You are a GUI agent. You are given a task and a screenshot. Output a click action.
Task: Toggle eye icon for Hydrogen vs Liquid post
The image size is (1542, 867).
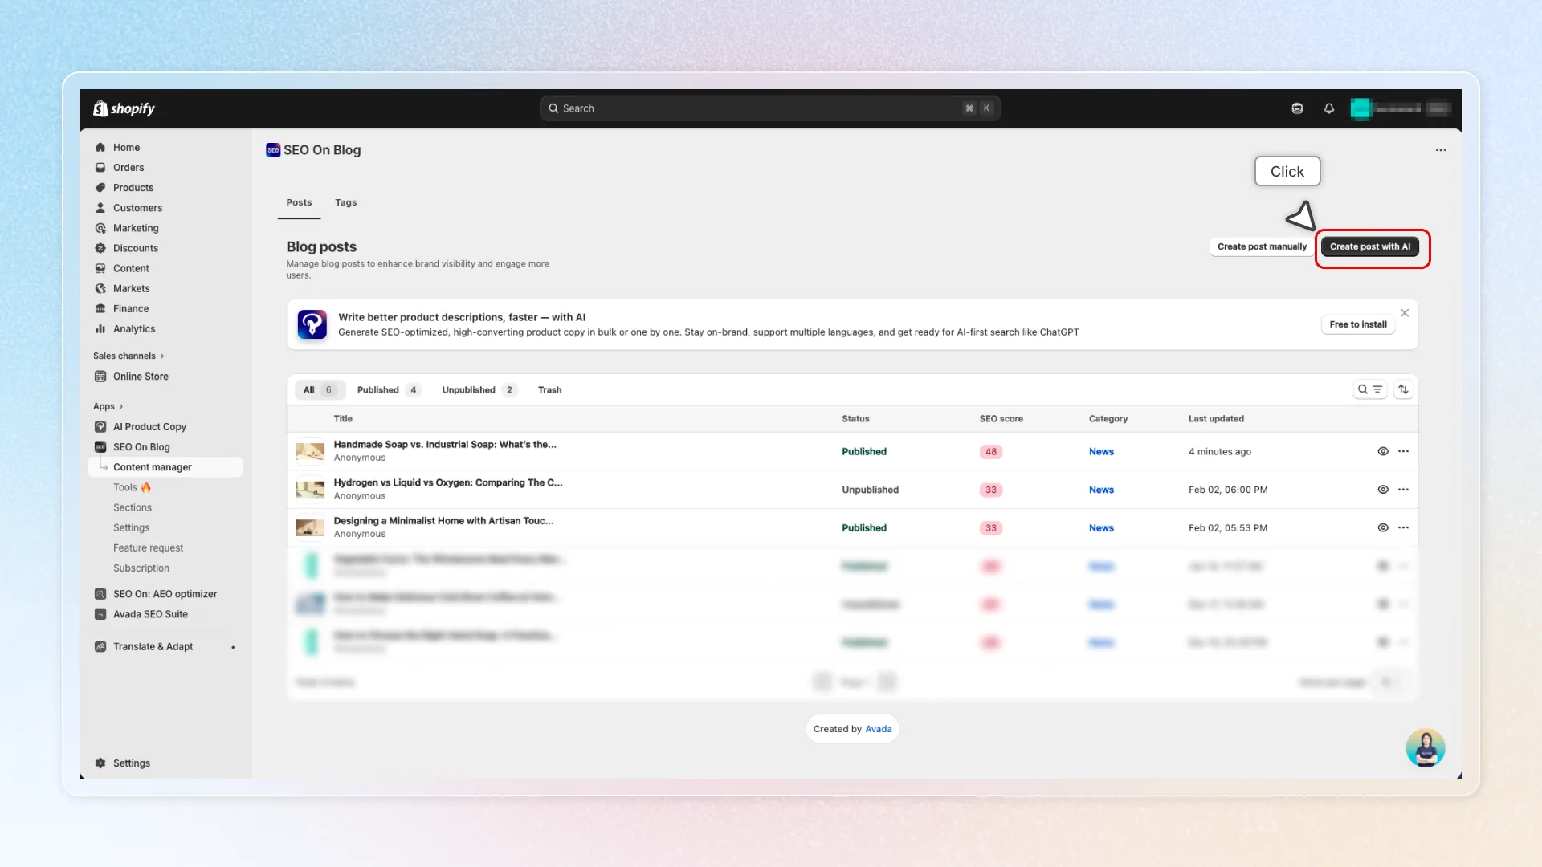click(x=1383, y=490)
